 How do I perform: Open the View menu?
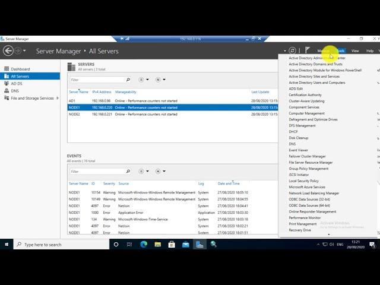coord(355,51)
